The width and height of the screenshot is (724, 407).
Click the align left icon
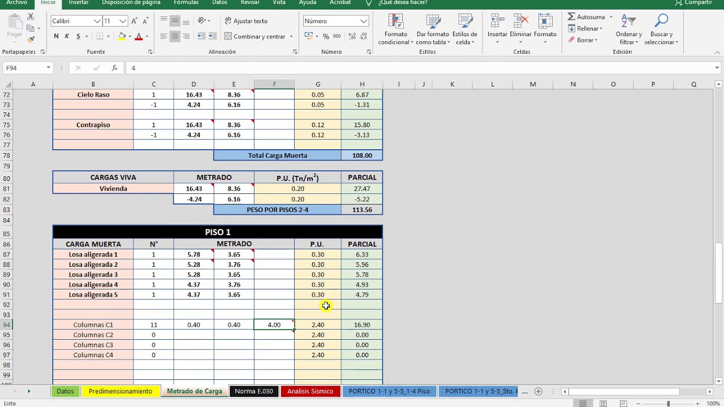(x=163, y=36)
